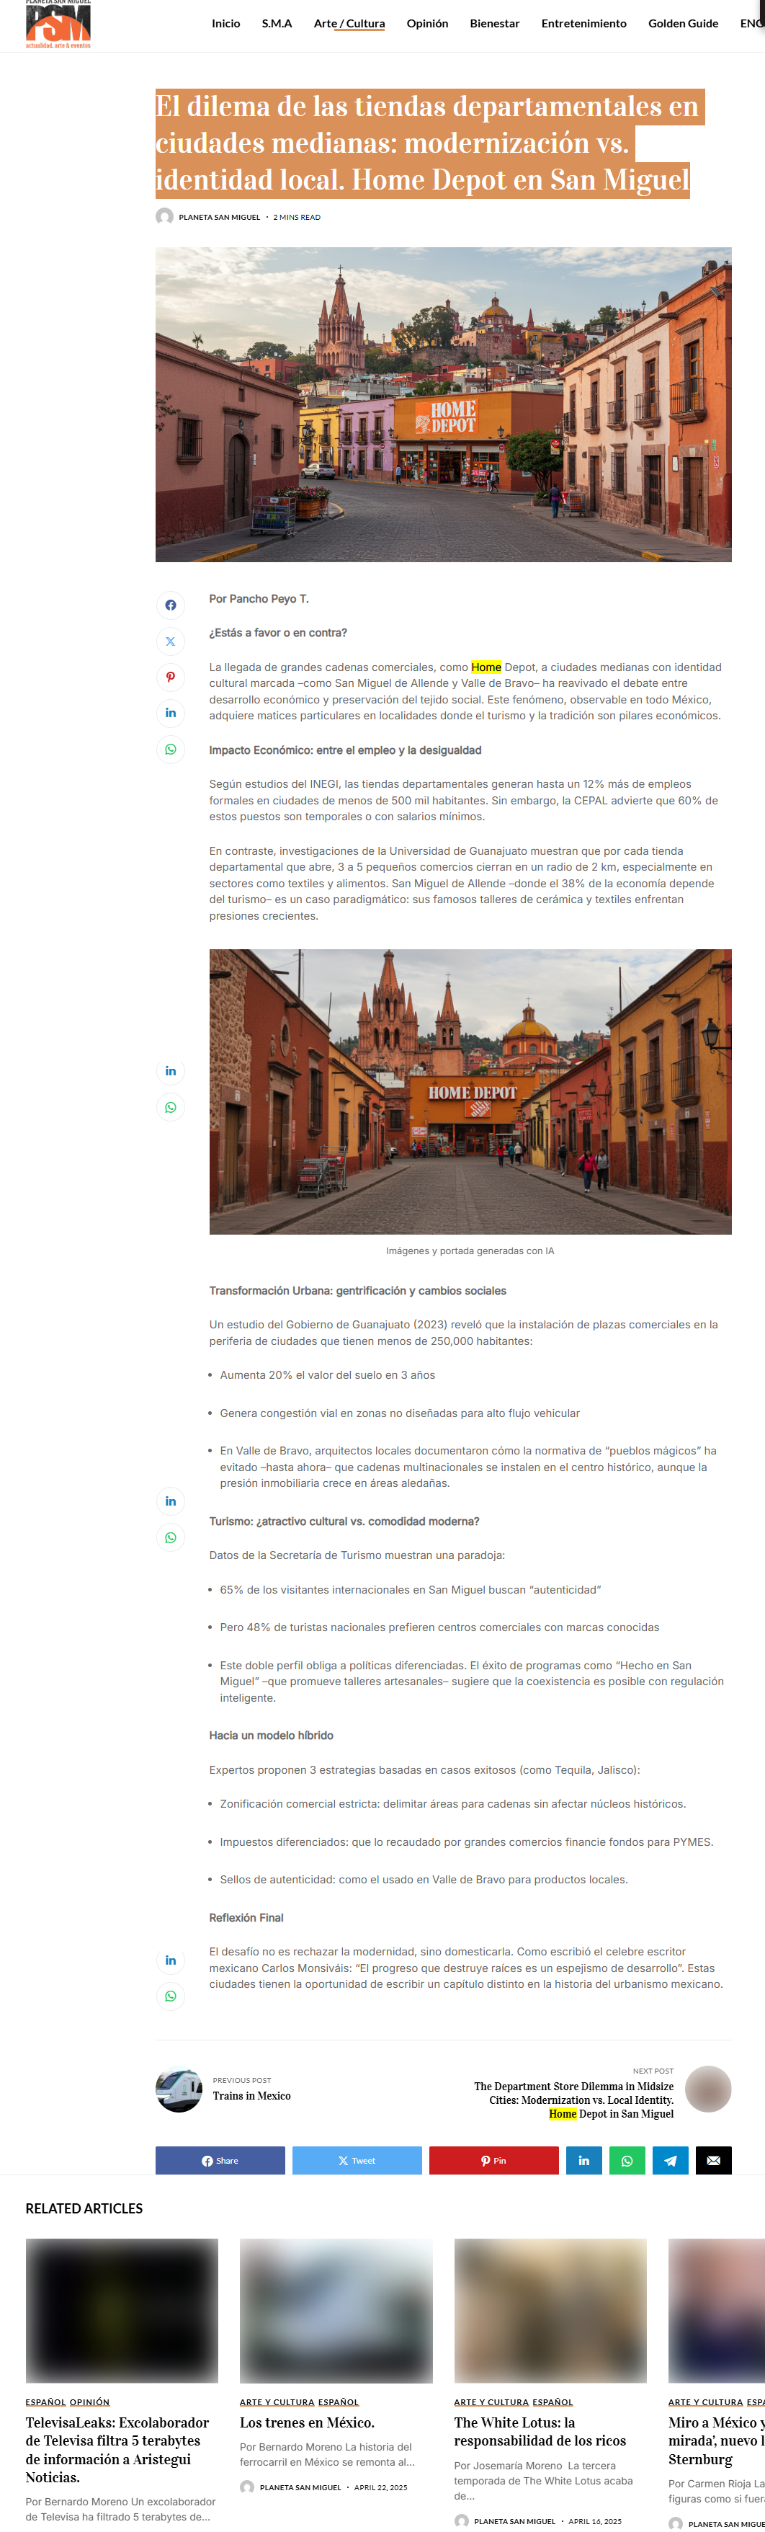
Task: Click the Pinterest icon in the sidebar
Action: coord(170,678)
